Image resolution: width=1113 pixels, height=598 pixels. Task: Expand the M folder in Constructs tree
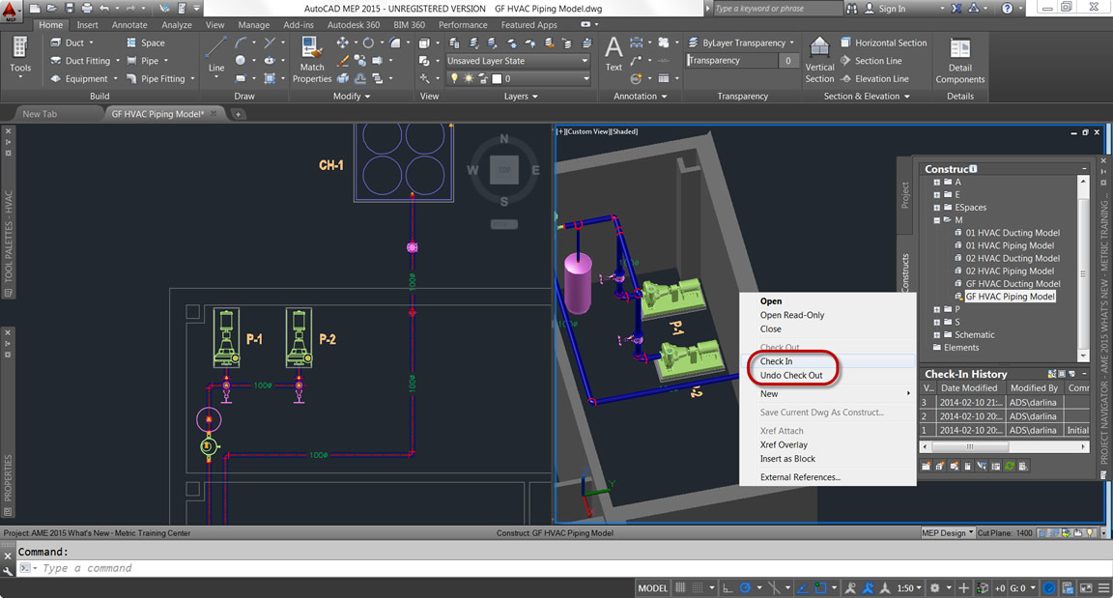point(936,220)
